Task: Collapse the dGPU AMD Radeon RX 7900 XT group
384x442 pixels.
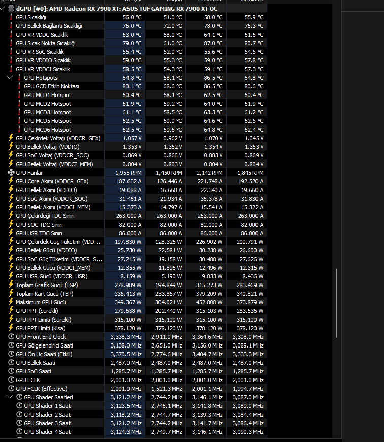Action: click(3, 9)
